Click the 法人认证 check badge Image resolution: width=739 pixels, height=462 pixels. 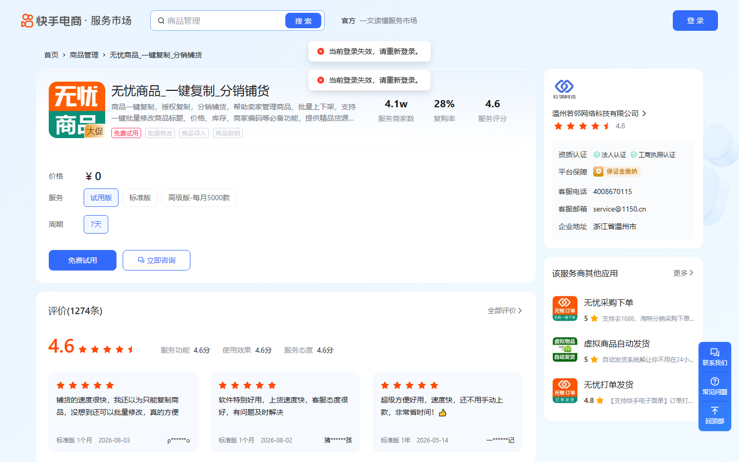point(610,155)
